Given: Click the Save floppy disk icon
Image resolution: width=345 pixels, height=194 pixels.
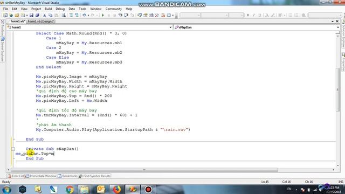Looking at the screenshot, I should click(31, 15).
